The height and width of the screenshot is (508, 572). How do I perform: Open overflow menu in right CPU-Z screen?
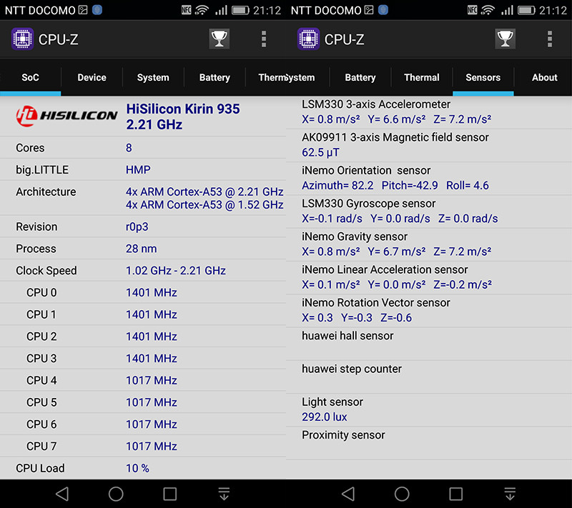pos(550,39)
